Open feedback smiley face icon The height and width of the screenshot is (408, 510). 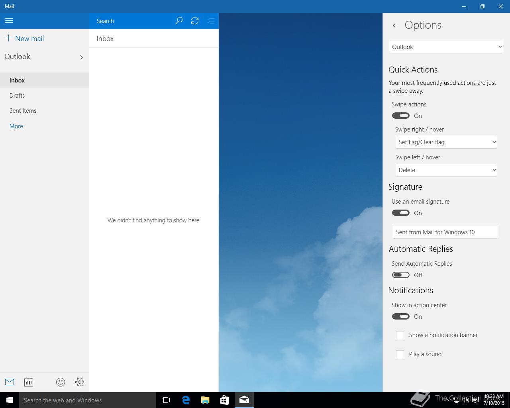coord(61,382)
